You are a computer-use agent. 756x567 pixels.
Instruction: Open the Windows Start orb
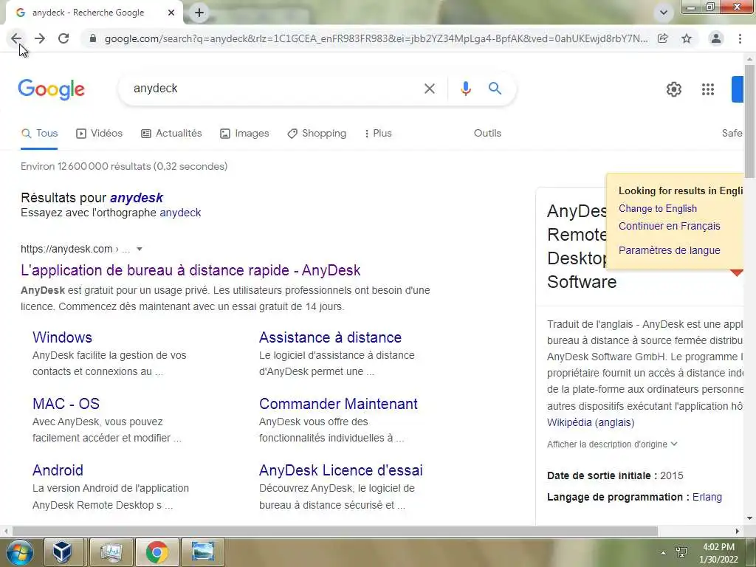click(x=19, y=552)
